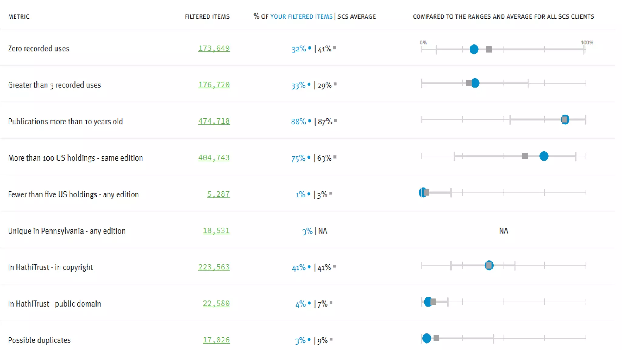Click the YOUR FILTERED ITEMS header text
The image size is (622, 350).
tap(301, 17)
